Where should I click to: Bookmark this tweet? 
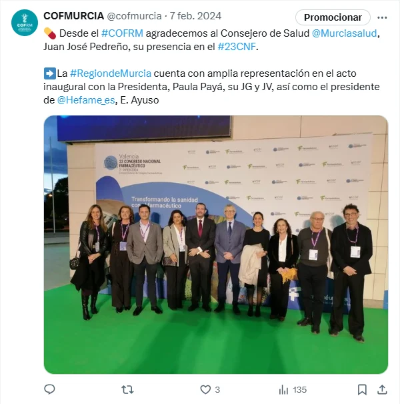tap(362, 389)
